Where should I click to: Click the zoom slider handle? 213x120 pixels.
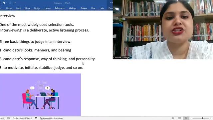[202, 118]
